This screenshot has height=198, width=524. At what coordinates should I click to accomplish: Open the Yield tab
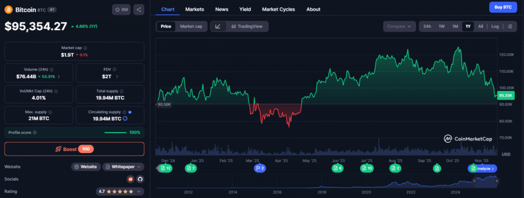(x=245, y=9)
